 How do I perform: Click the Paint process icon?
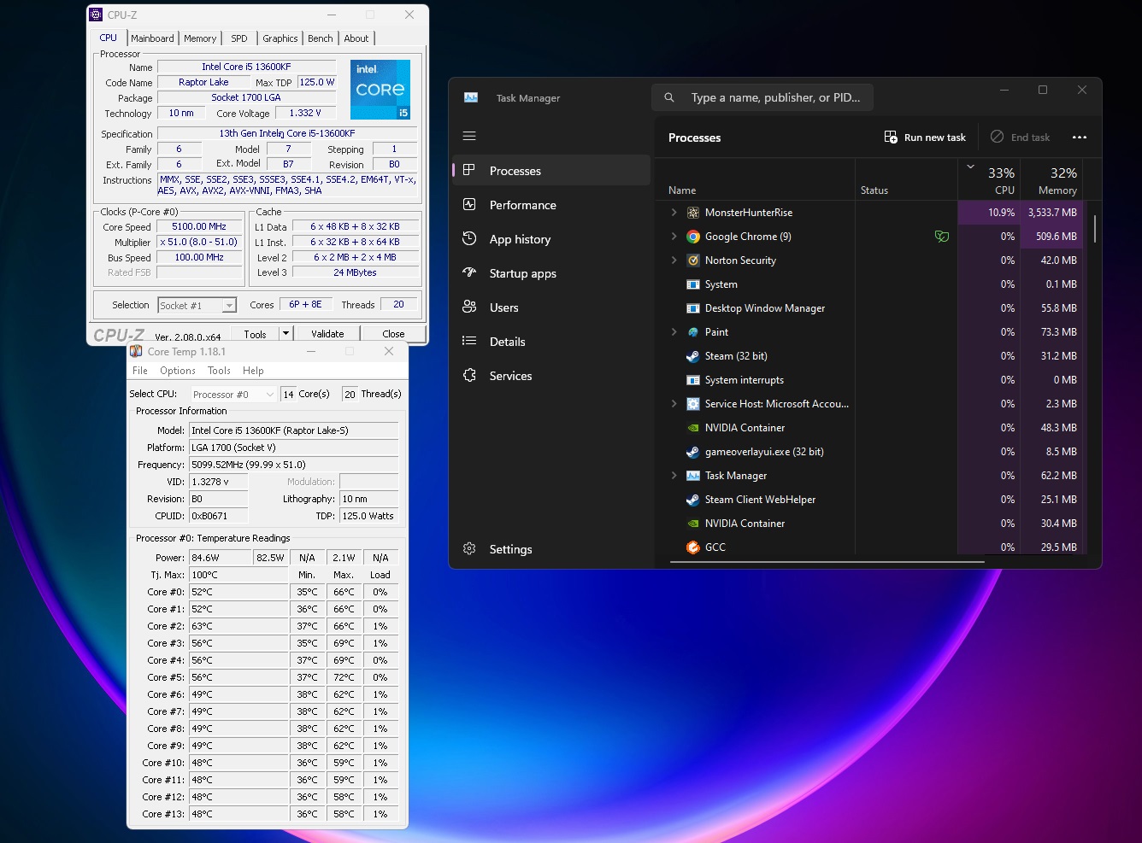[693, 332]
